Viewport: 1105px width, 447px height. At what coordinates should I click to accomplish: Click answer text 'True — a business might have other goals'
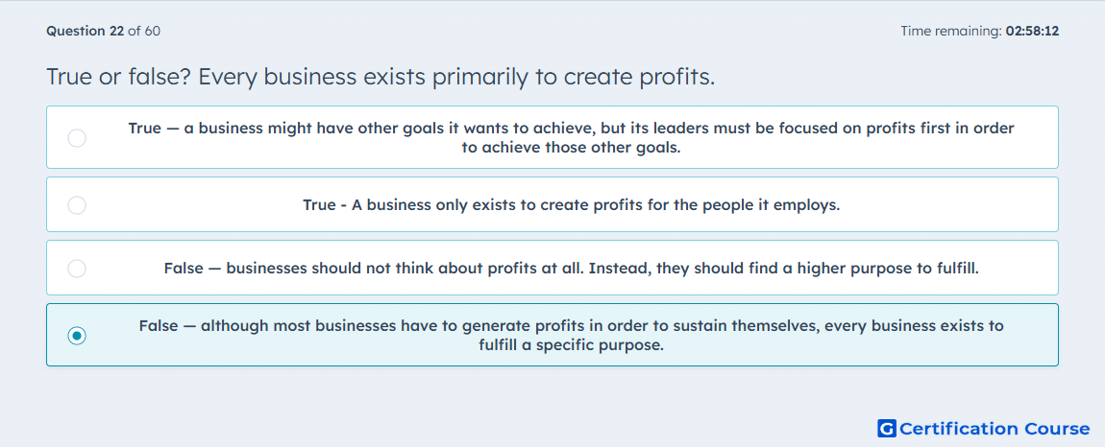(571, 138)
